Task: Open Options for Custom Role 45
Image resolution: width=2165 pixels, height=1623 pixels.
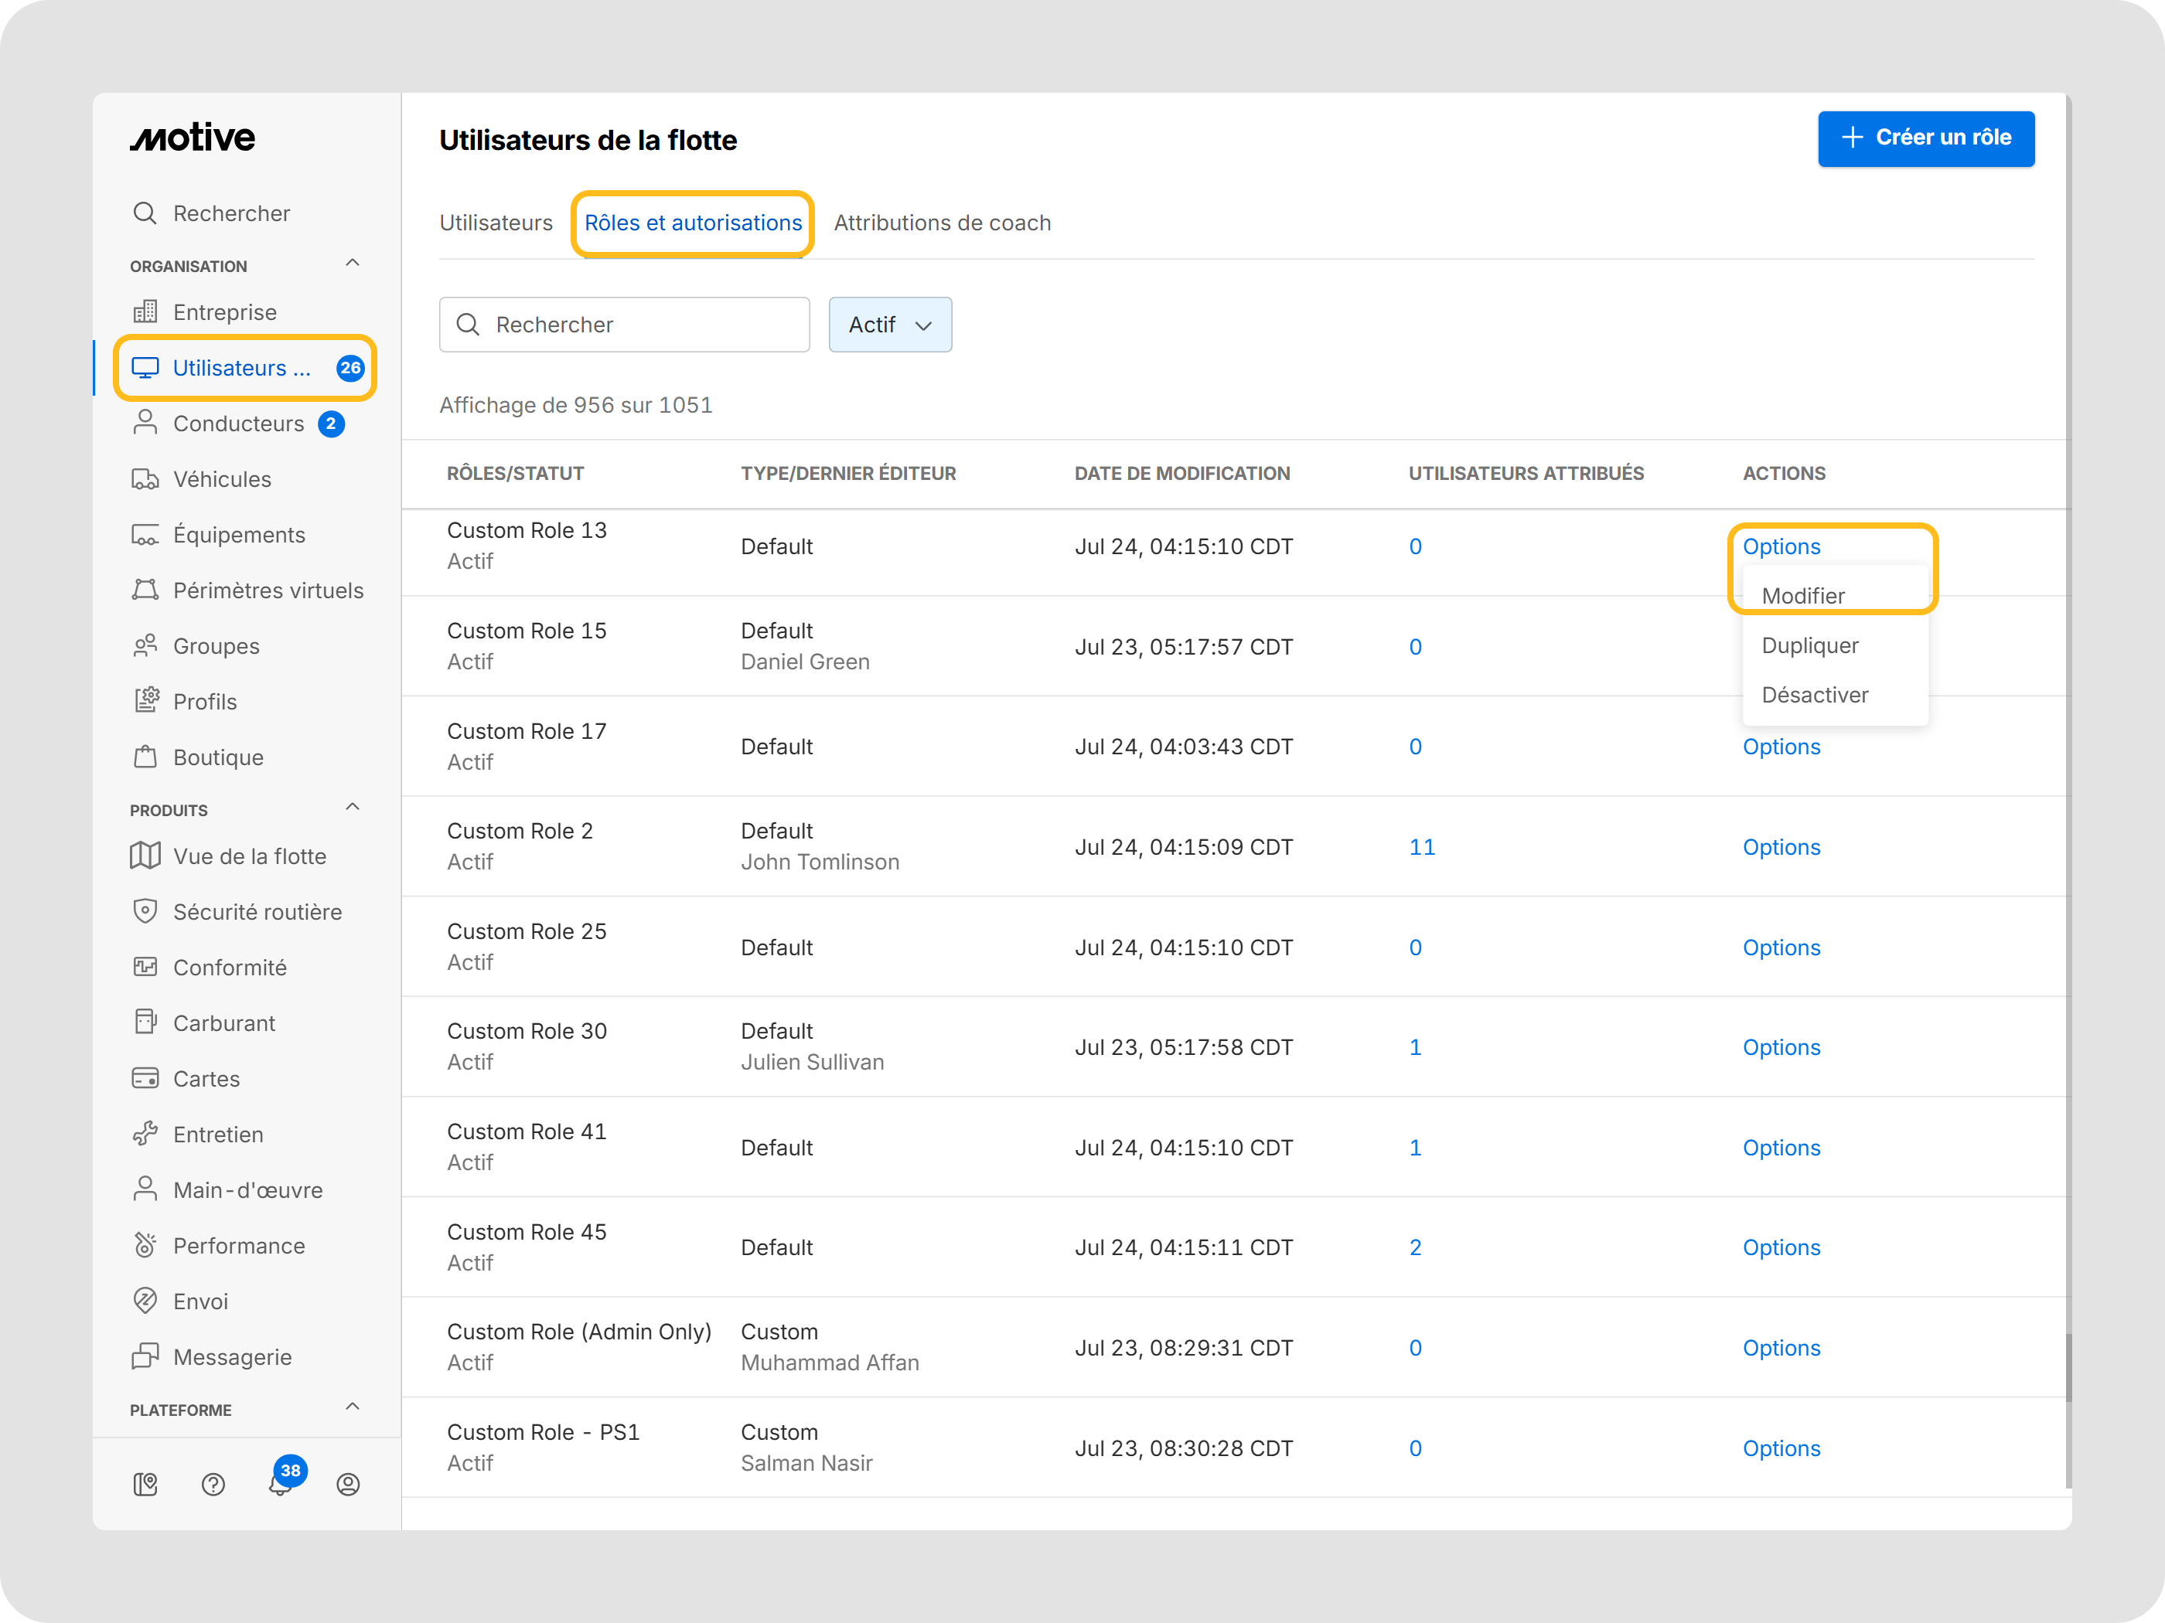Action: coord(1781,1247)
